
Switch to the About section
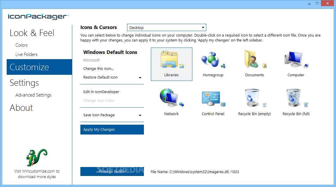(x=21, y=108)
